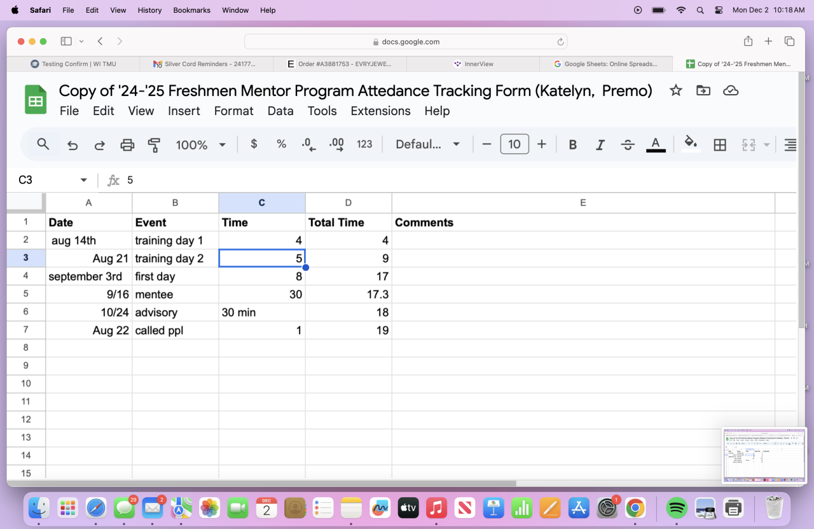This screenshot has height=529, width=814.
Task: Star this spreadsheet document
Action: [676, 90]
